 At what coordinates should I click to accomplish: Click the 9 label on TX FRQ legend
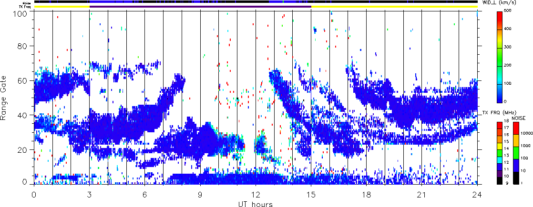[x=507, y=183]
